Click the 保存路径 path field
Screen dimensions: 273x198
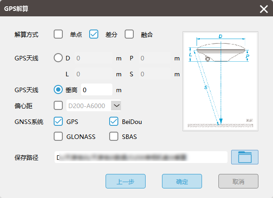140,157
